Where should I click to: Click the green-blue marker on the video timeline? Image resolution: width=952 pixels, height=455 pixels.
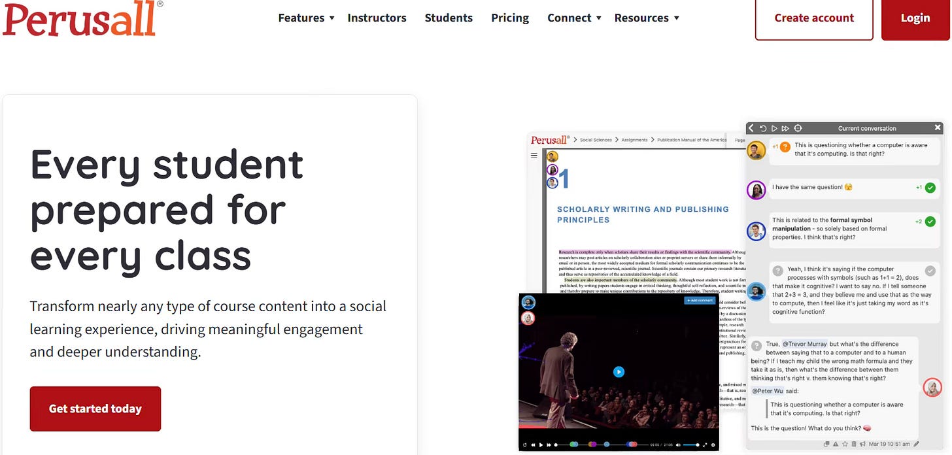point(574,445)
